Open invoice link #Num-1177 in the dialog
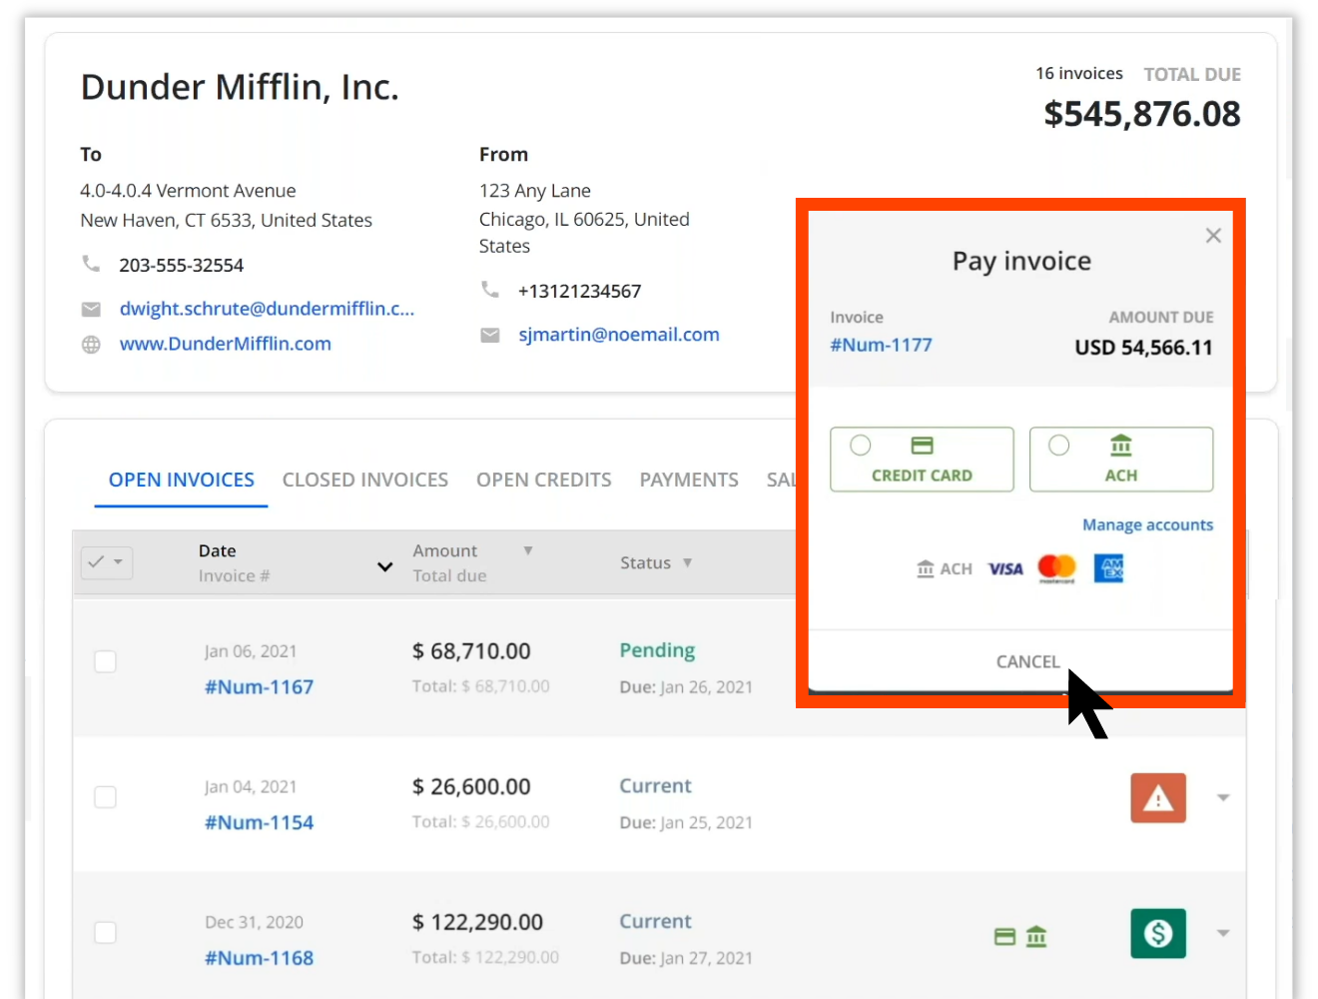 click(x=881, y=345)
